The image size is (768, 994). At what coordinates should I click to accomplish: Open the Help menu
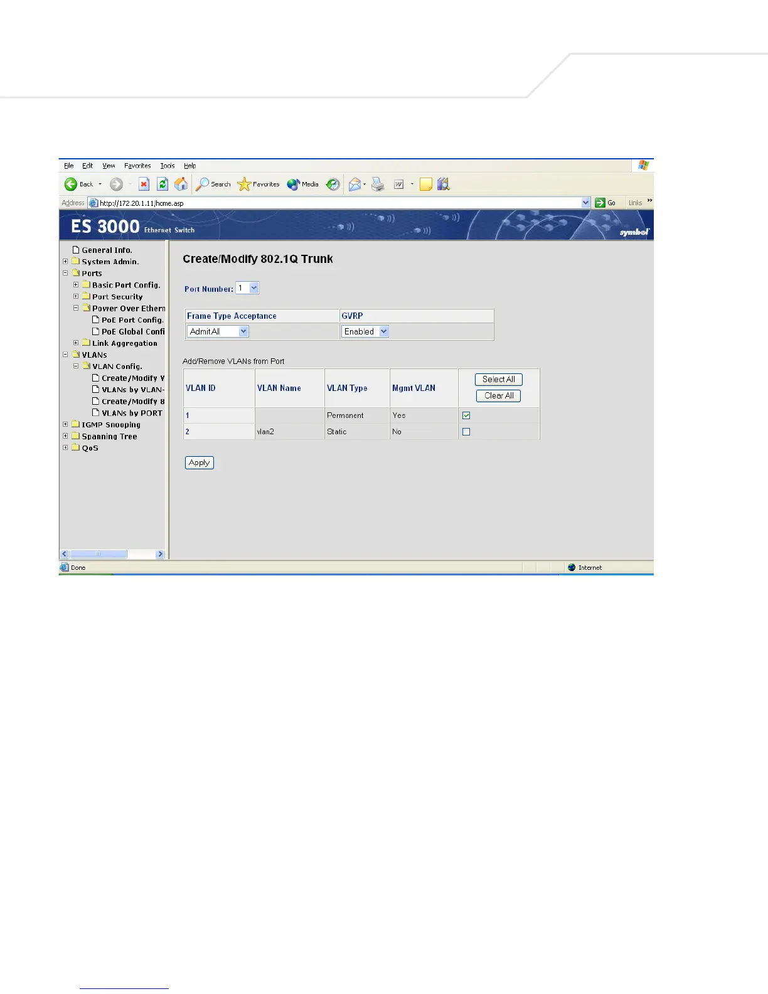[190, 166]
